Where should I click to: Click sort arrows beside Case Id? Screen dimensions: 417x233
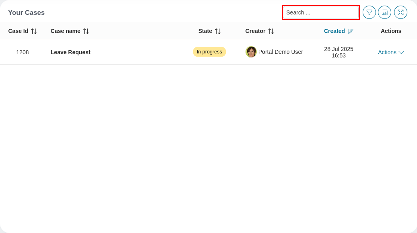(34, 31)
